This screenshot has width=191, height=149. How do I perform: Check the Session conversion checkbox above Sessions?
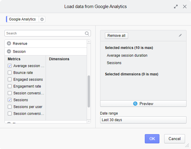10,93
